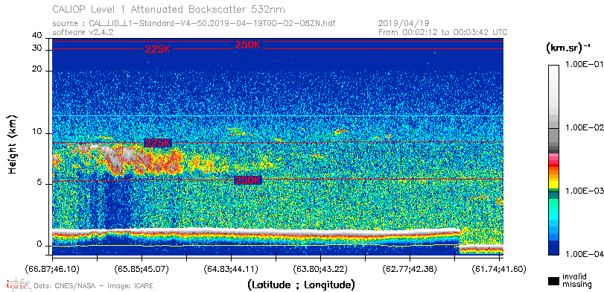Click the source file name text
This screenshot has width=604, height=292.
(194, 24)
